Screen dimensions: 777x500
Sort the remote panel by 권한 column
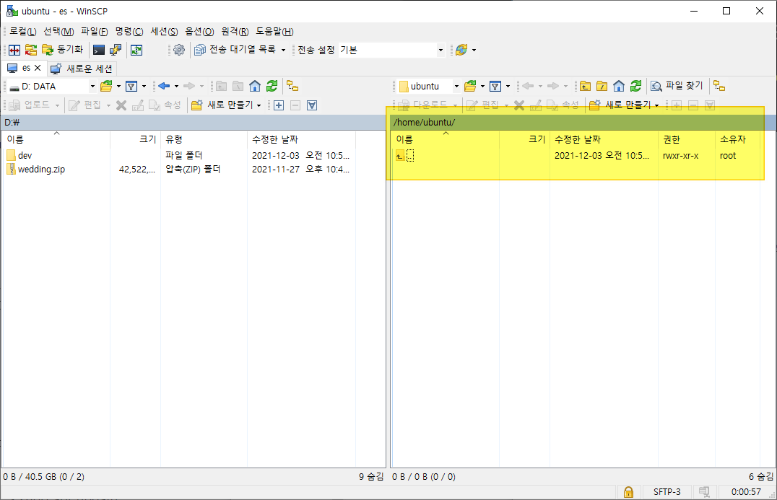point(686,139)
